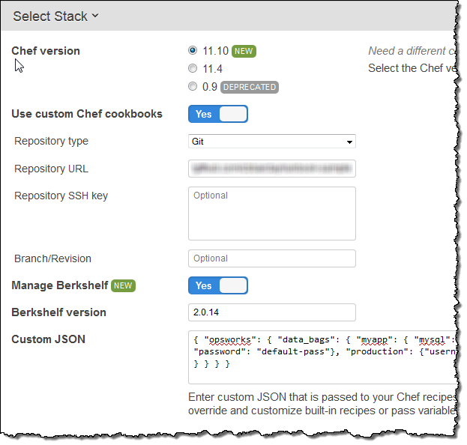467x445 pixels.
Task: Toggle the Manage Berkshelf switch
Action: pos(218,285)
